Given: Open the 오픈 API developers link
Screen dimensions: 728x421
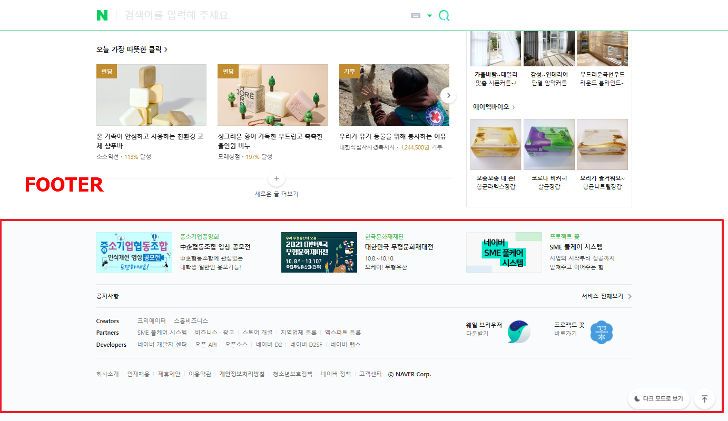Looking at the screenshot, I should coord(205,345).
